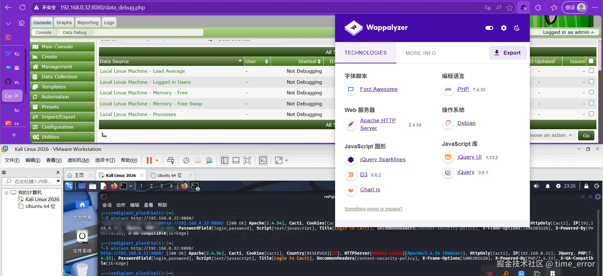
Task: Click Something wrong or missing link
Action: tap(373, 209)
